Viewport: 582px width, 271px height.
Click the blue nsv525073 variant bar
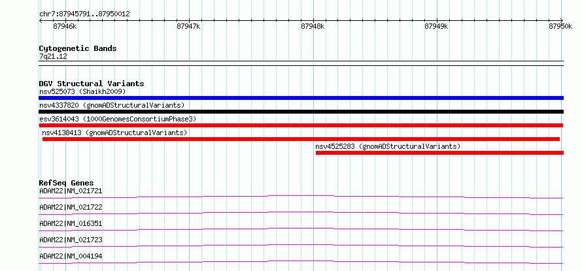coord(301,98)
